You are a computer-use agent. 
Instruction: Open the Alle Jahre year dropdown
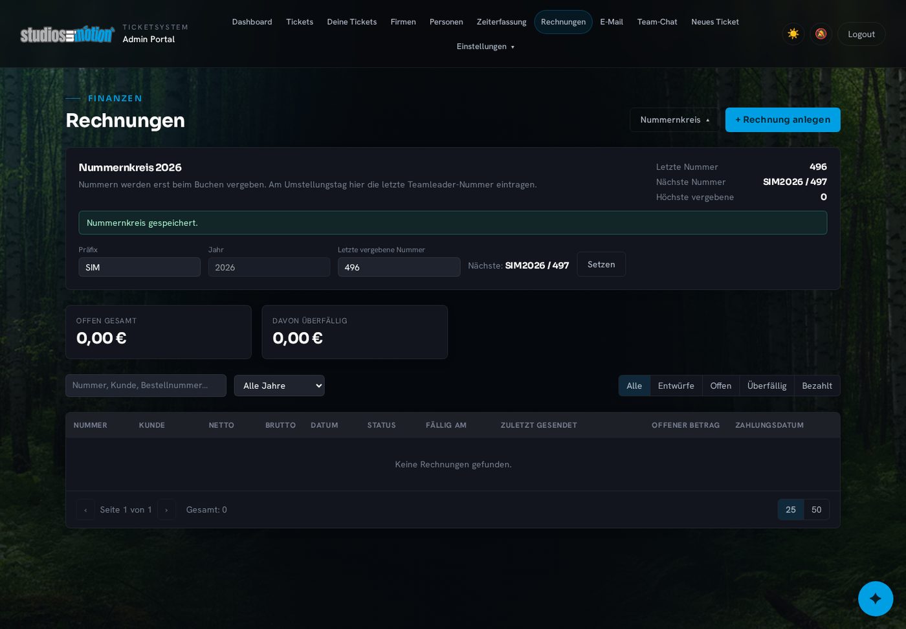(279, 386)
